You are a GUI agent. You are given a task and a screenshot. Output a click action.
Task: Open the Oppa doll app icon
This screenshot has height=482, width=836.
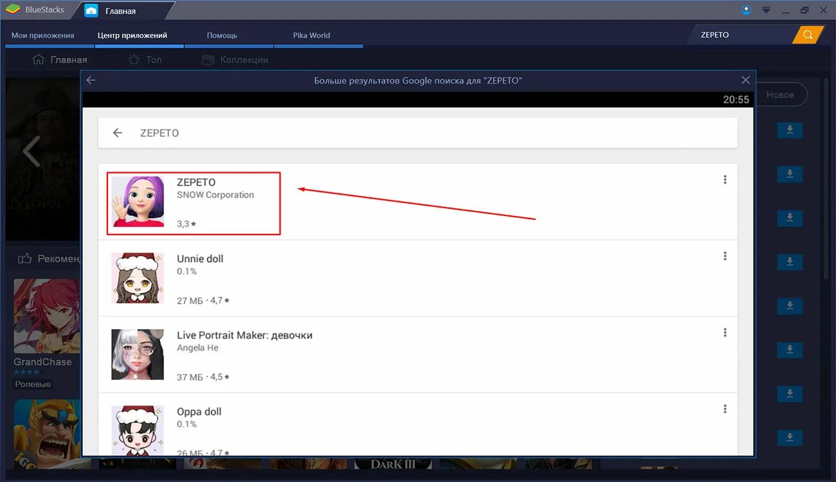pos(138,430)
